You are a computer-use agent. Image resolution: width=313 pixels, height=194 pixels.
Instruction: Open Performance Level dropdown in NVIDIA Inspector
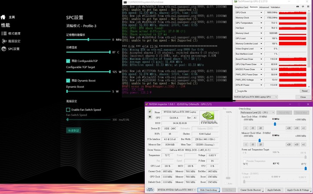(257, 112)
